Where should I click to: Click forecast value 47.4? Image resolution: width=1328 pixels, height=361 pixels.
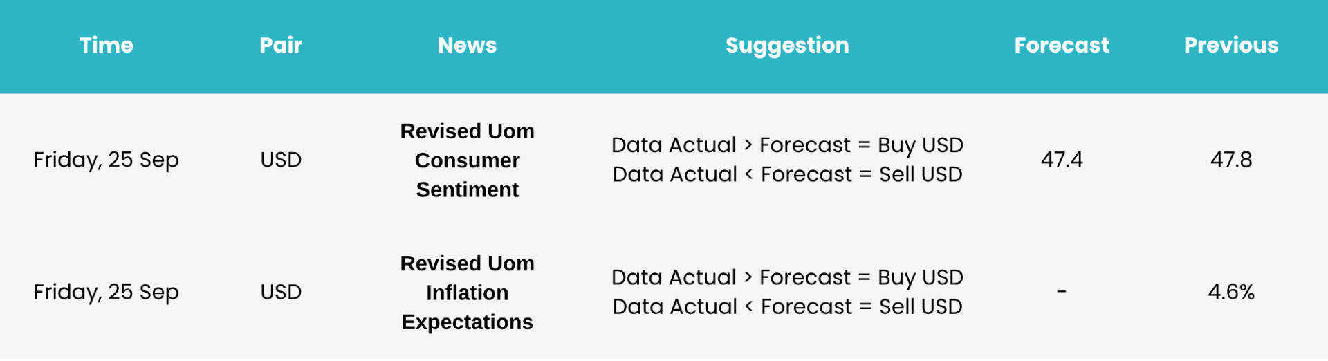coord(1062,160)
